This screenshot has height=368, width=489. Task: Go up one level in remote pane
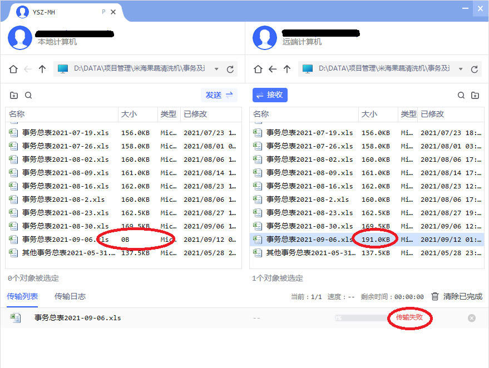tap(287, 69)
